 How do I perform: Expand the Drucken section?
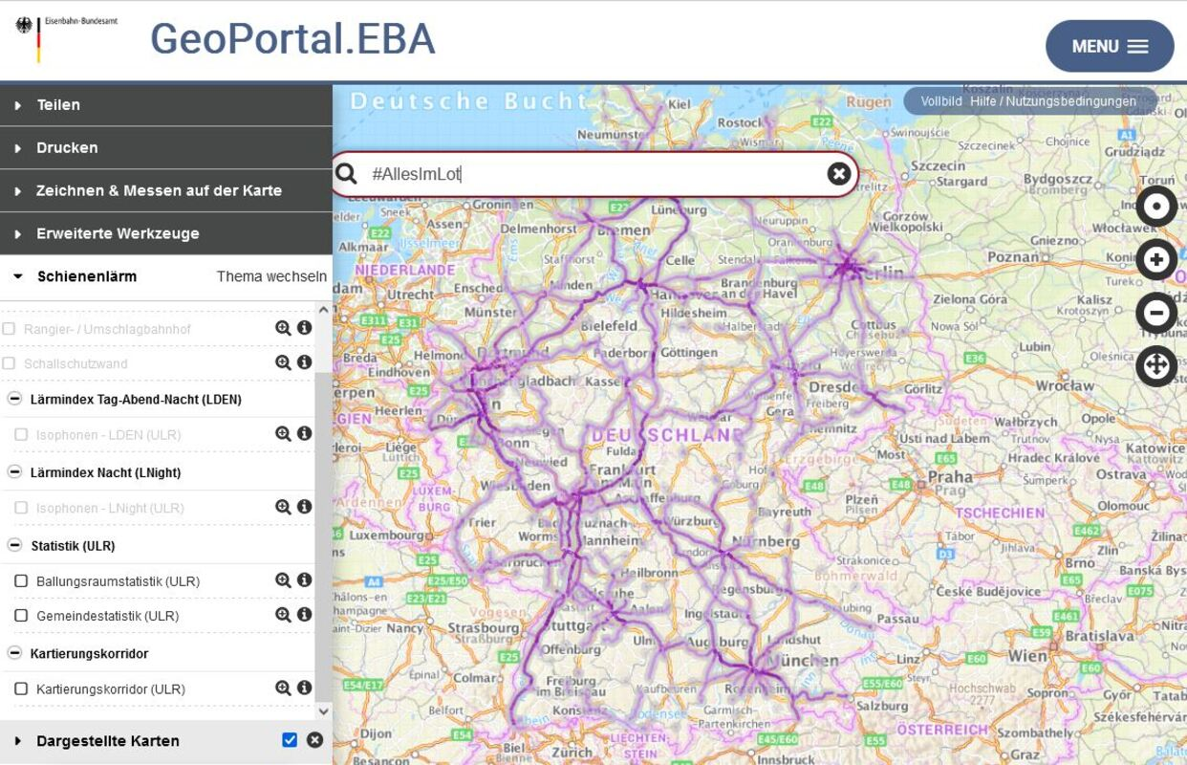pyautogui.click(x=166, y=148)
